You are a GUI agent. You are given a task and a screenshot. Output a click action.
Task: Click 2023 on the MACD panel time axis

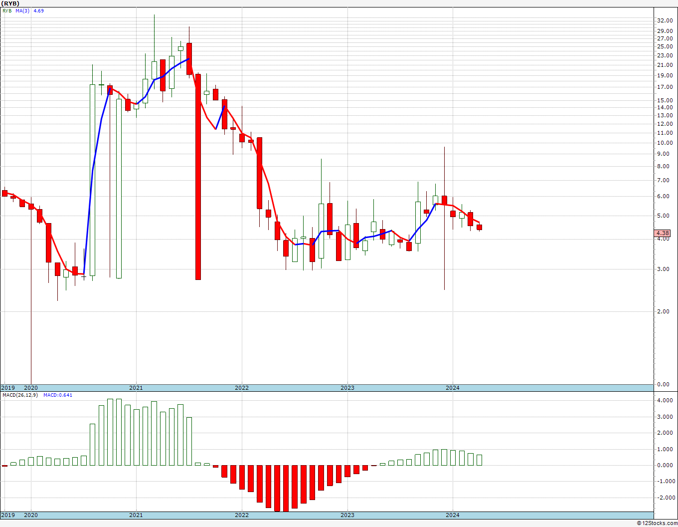pyautogui.click(x=347, y=515)
